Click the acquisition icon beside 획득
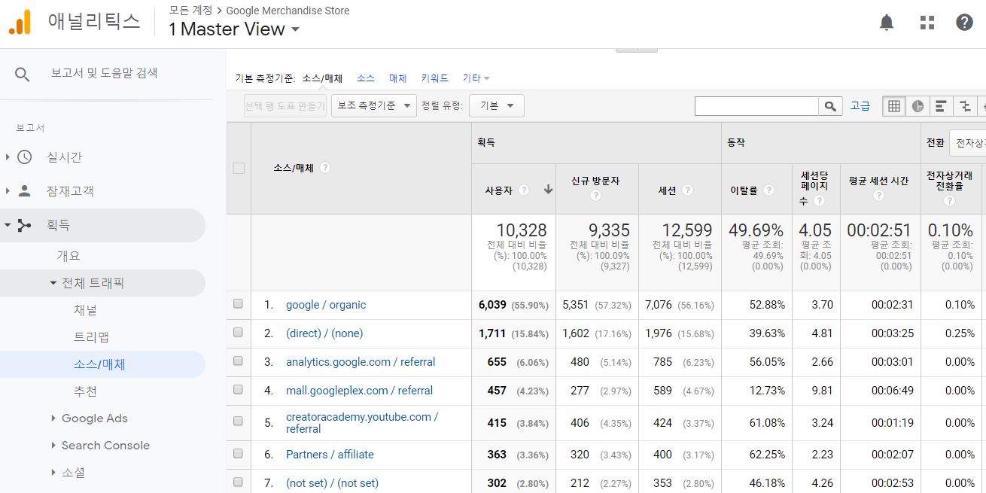Image resolution: width=986 pixels, height=493 pixels. pyautogui.click(x=25, y=225)
